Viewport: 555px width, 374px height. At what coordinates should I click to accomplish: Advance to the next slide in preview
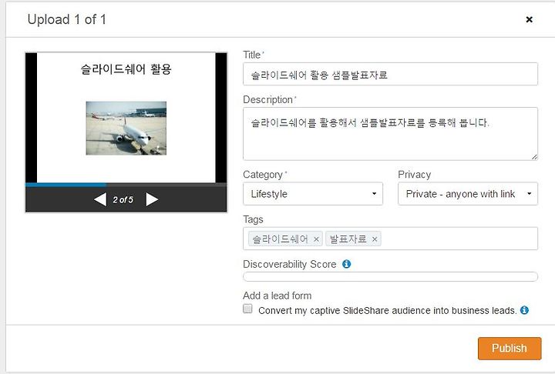(152, 199)
